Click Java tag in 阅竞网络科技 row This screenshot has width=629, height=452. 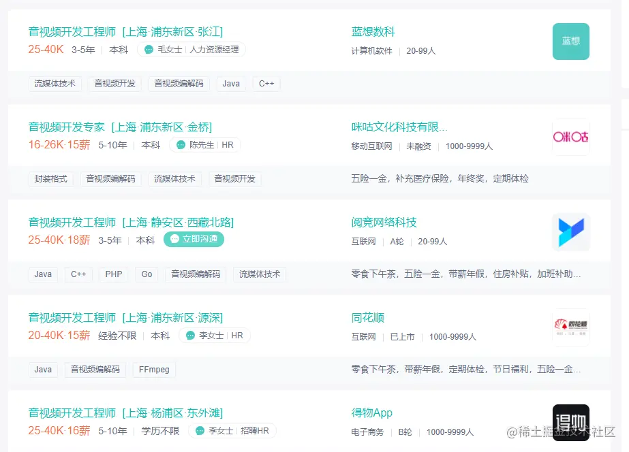click(43, 274)
